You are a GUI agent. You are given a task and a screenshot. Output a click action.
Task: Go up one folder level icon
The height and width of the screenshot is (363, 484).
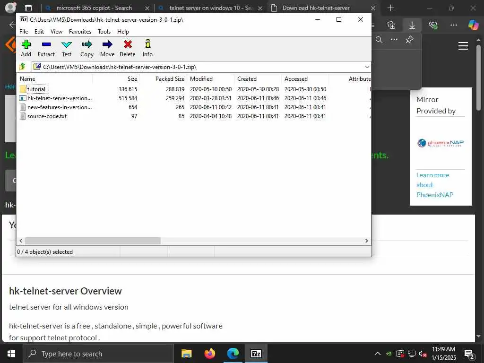[22, 67]
